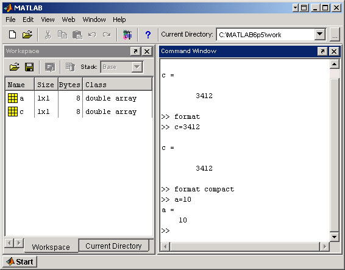The width and height of the screenshot is (345, 270).
Task: Click the Open Selection icon in Workspace
Action: point(50,67)
